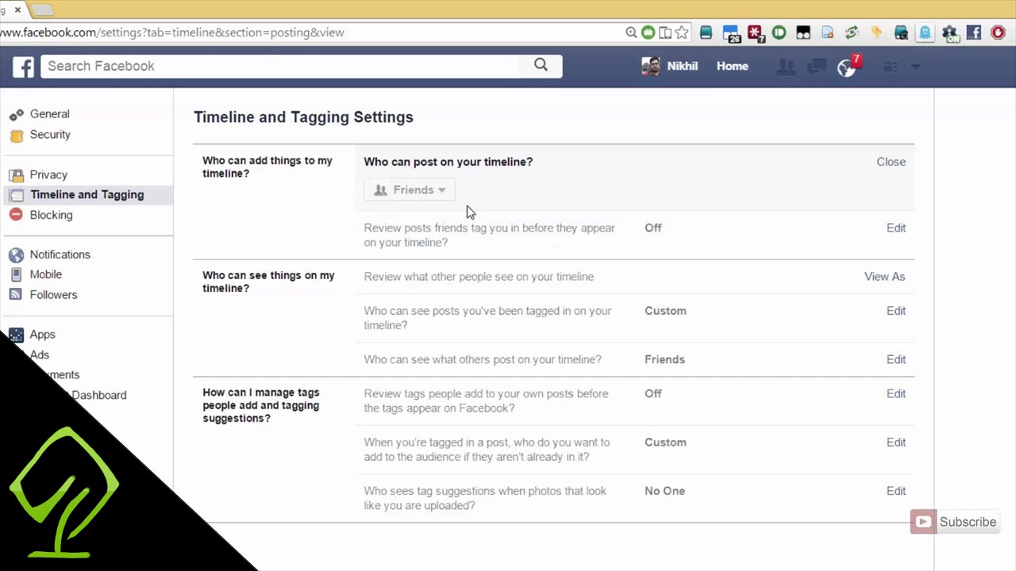
Task: Open Mobile settings in sidebar
Action: tap(45, 274)
